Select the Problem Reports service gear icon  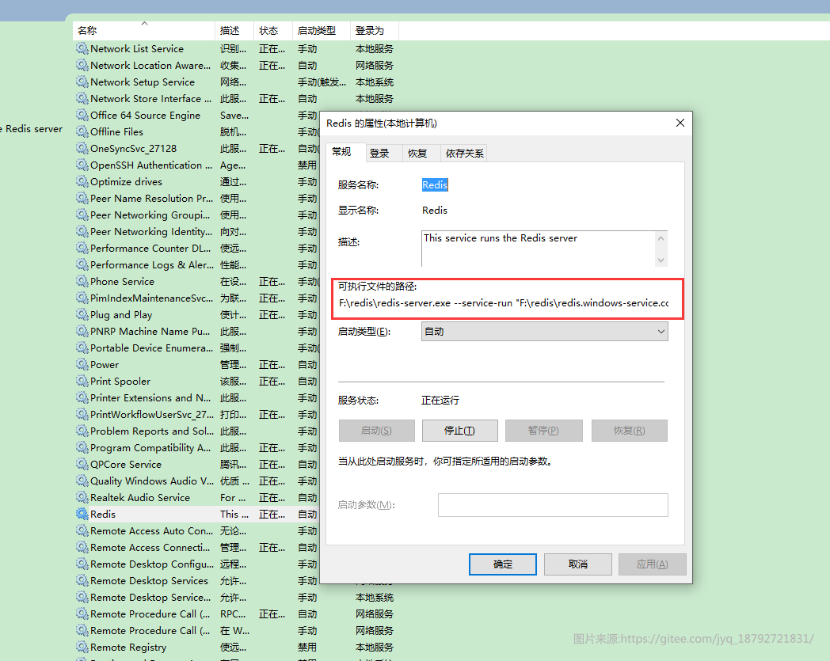tap(82, 431)
